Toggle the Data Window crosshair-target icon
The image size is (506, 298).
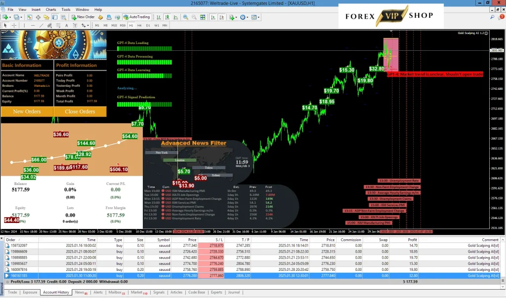click(38, 17)
